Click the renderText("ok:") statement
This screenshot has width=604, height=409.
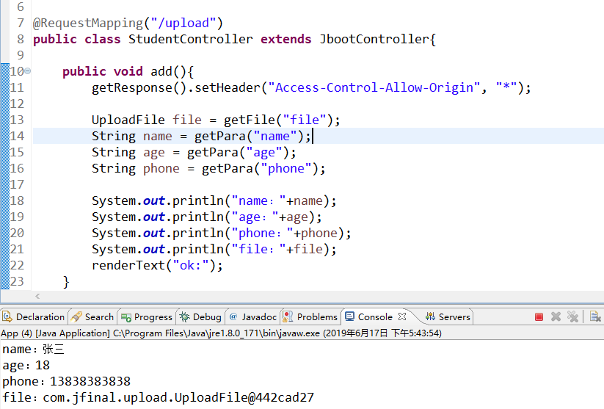pos(157,265)
